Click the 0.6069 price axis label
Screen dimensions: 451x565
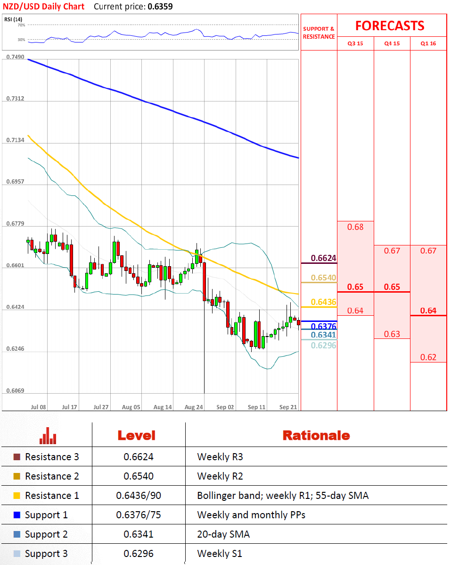tap(16, 391)
